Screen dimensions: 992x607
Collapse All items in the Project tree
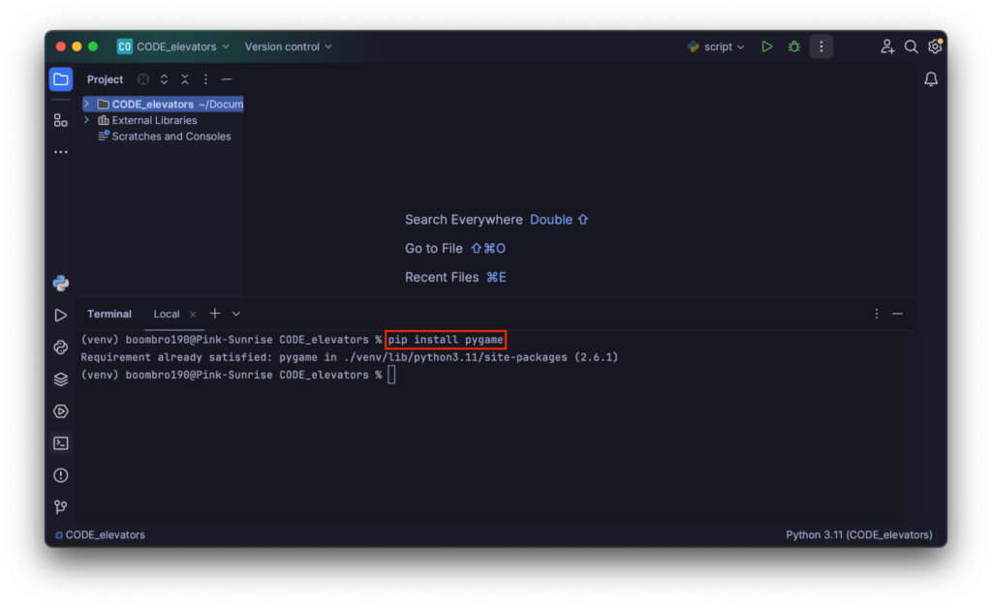click(x=184, y=78)
